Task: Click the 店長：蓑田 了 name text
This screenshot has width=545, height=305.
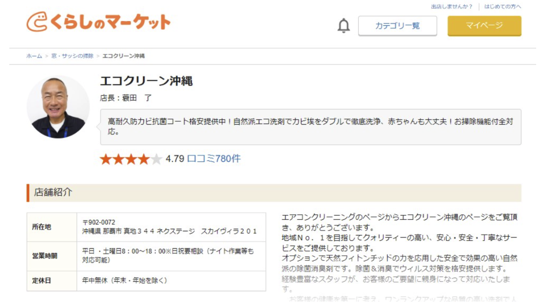Action: coord(126,98)
